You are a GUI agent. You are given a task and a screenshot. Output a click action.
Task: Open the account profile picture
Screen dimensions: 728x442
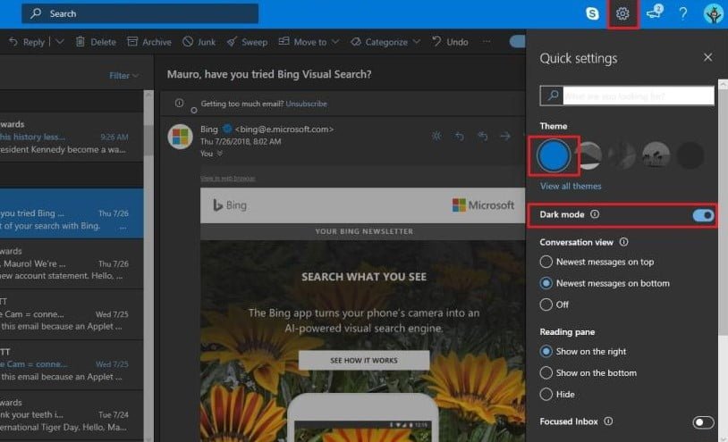[714, 13]
